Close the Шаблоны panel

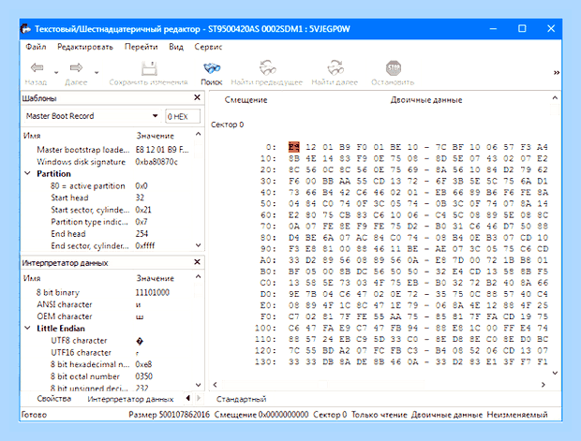click(x=197, y=97)
